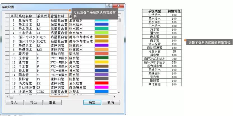Image resolution: width=233 pixels, height=116 pixels.
Task: Click the horizontal scrollbar right arrow
Action: tap(115, 97)
